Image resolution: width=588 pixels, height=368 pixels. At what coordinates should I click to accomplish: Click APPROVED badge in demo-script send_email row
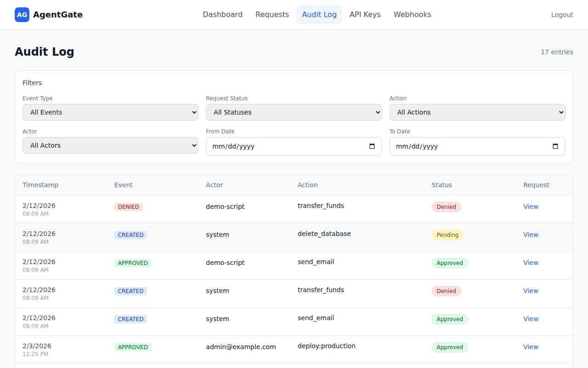click(x=133, y=263)
